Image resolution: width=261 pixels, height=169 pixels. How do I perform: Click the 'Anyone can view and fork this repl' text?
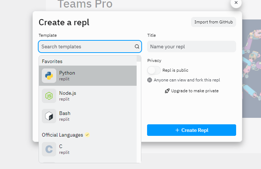click(x=187, y=80)
